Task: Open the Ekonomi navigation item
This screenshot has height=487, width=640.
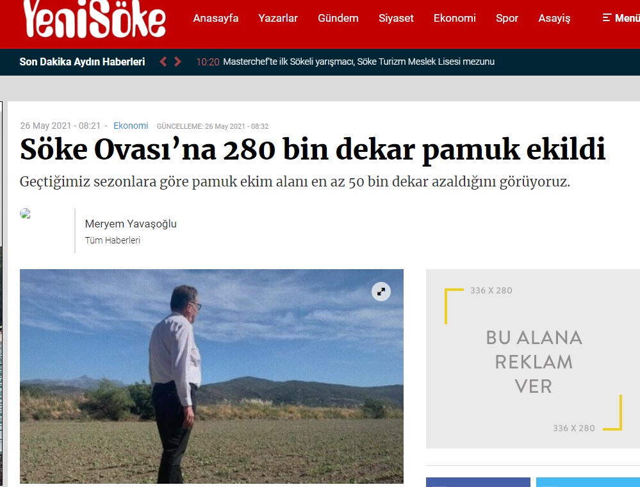Action: point(455,18)
